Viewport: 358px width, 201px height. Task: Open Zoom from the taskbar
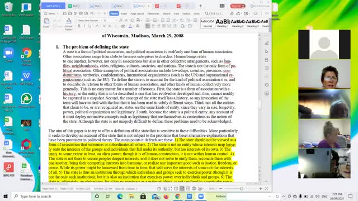201,196
